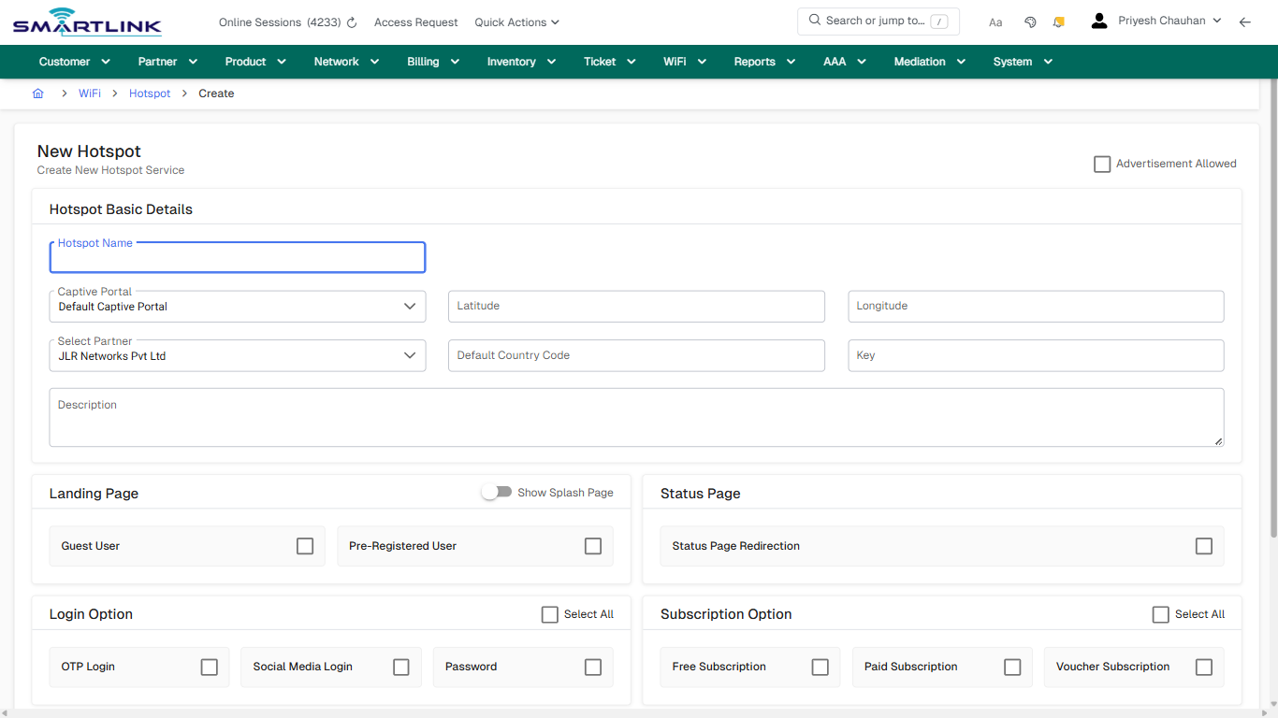1278x718 pixels.
Task: Click the Hotspot Name input field
Action: pyautogui.click(x=238, y=259)
